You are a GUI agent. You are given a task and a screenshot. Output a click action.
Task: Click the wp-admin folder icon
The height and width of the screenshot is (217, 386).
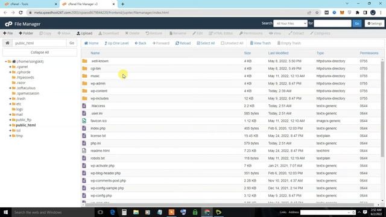tap(84, 83)
